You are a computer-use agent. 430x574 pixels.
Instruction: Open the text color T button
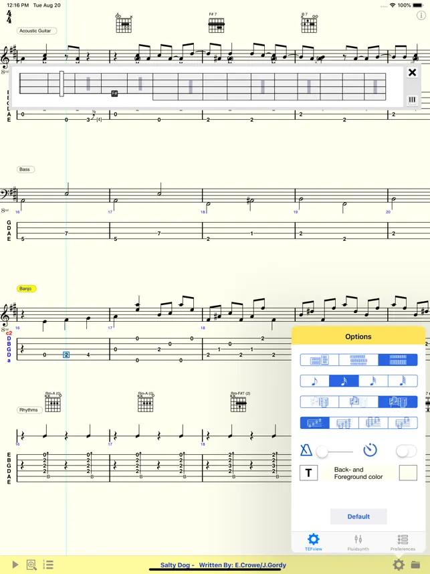pyautogui.click(x=308, y=473)
